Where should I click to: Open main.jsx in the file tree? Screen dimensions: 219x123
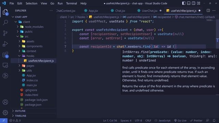click(x=31, y=85)
